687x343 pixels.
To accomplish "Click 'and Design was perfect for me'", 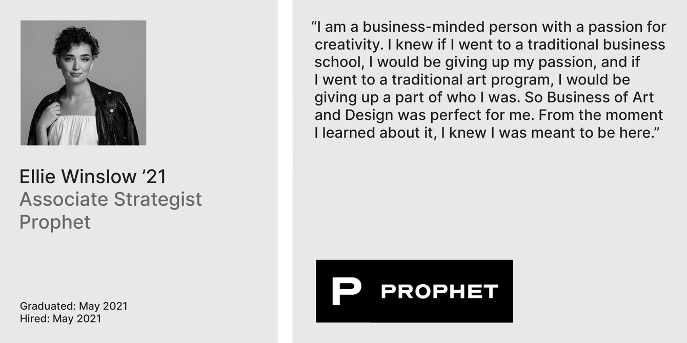I will tap(424, 115).
